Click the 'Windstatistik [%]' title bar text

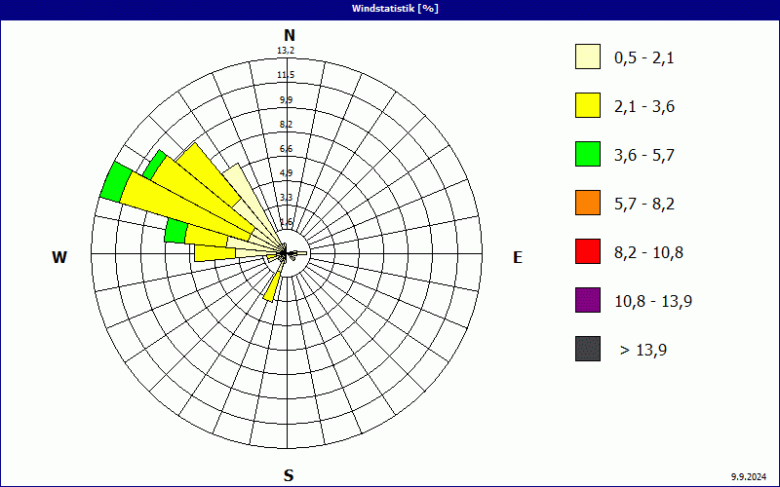tap(395, 9)
